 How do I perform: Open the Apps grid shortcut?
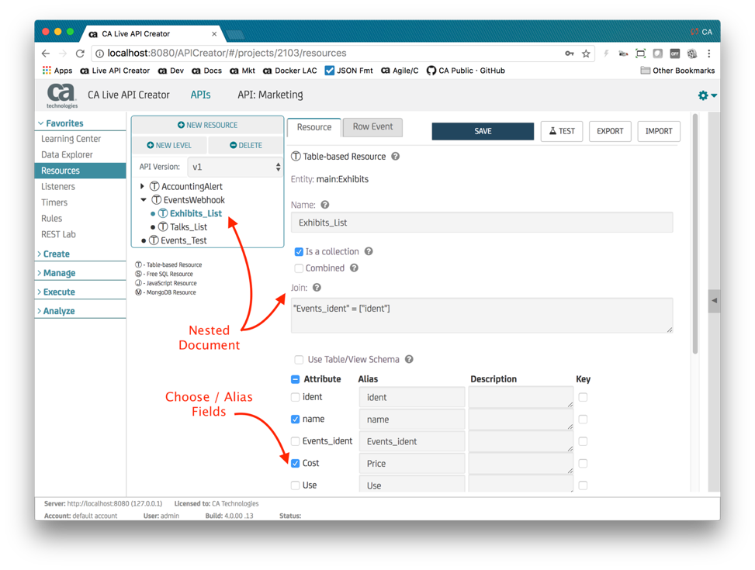57,71
